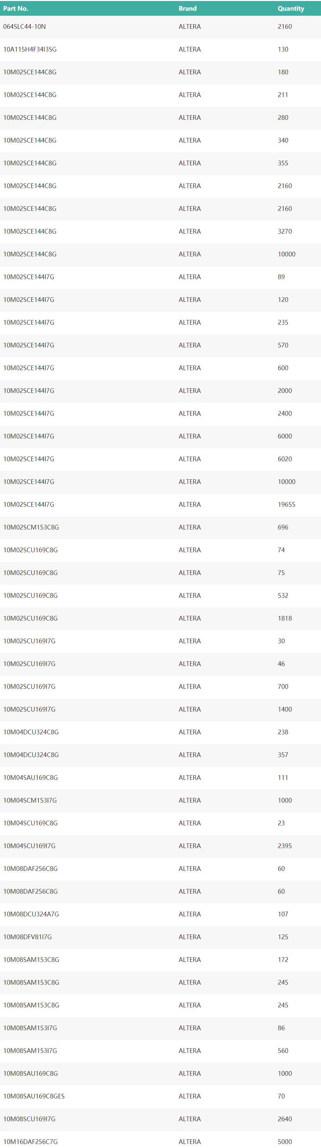Select part 10M08SAU169C8GES

34,1096
